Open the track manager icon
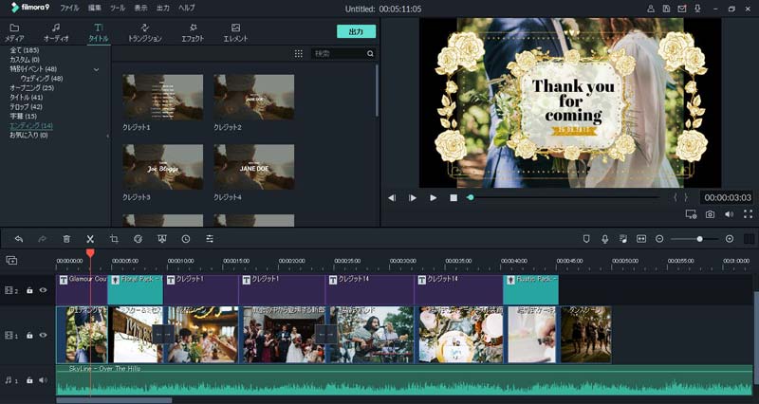Viewport: 759px width, 404px height. coord(11,260)
